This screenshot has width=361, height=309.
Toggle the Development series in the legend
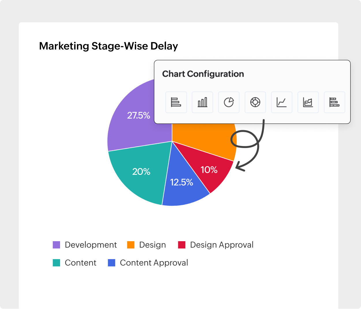90,245
